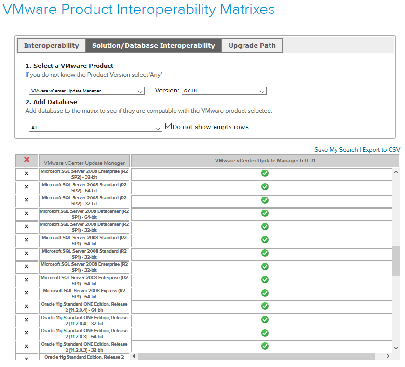Click green check for SQL Server 2008 Standard R2 SP1 32-bit

[x=265, y=253]
